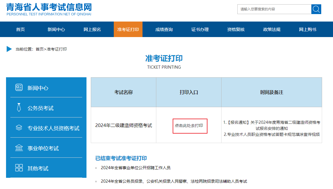Image resolution: width=333 pixels, height=189 pixels.
Task: Select the 新闻中心 sidebar icon
Action: point(19,88)
